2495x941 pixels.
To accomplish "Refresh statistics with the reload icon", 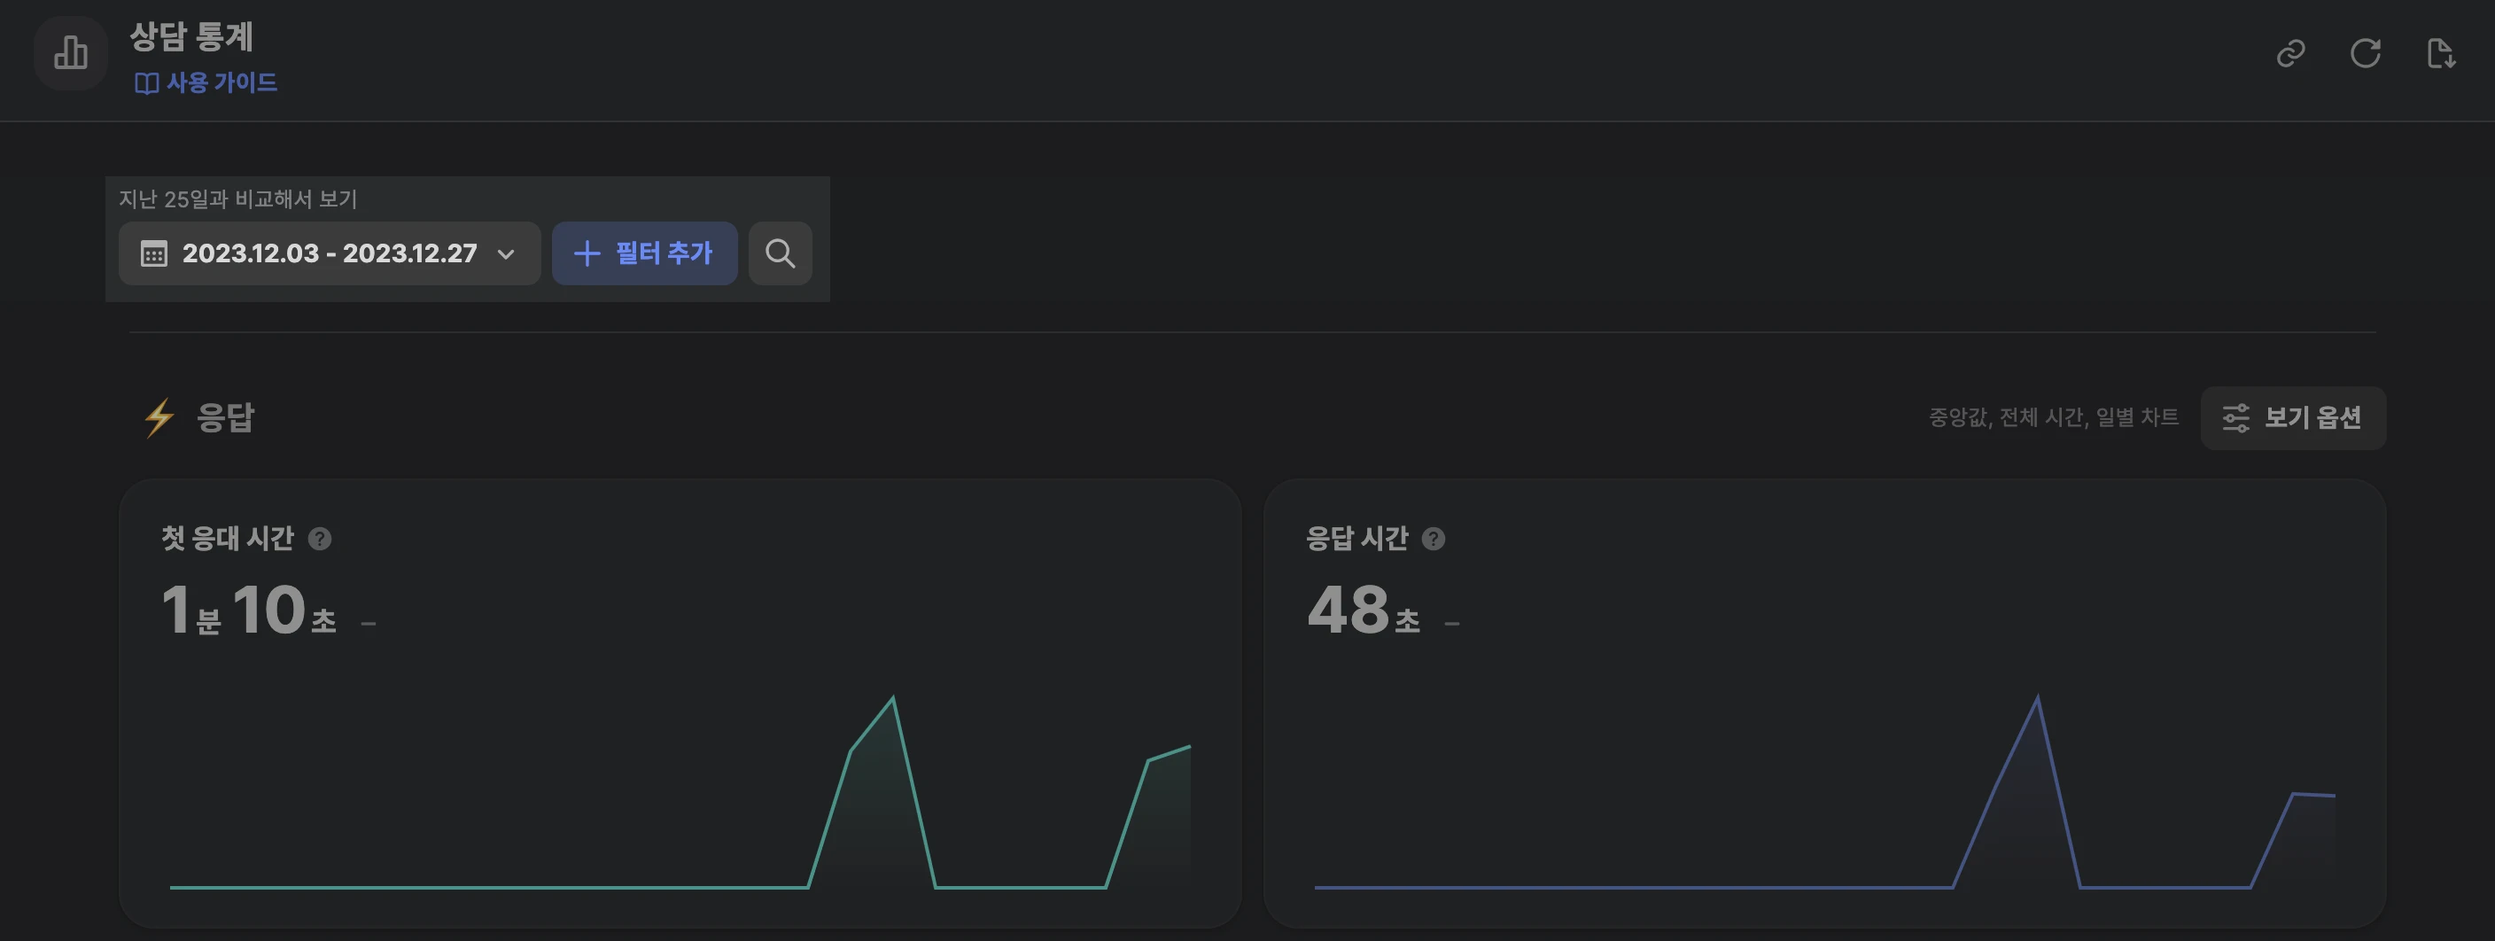I will 2366,52.
